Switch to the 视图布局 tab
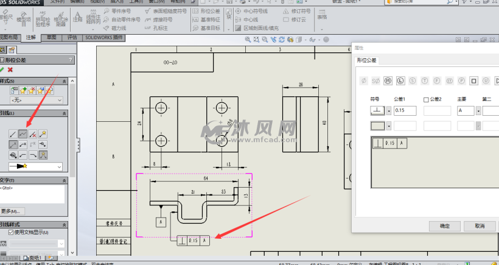The width and height of the screenshot is (499, 265). [x=10, y=37]
